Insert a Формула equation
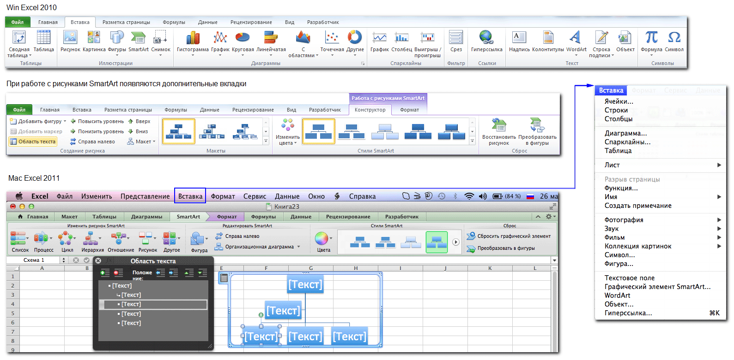 (651, 43)
